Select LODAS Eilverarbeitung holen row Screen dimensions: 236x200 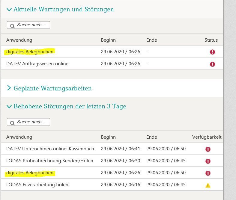[x=37, y=185]
